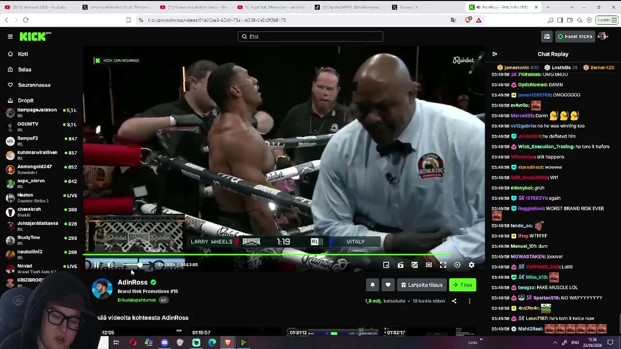Open the Windows notification center
This screenshot has height=349, width=621.
pos(610,343)
